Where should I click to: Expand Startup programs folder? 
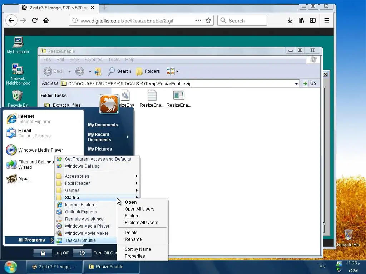97,198
